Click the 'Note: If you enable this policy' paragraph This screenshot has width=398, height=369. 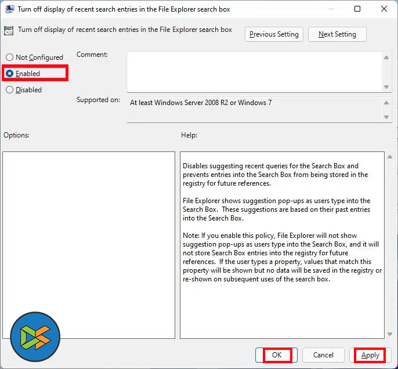282,258
